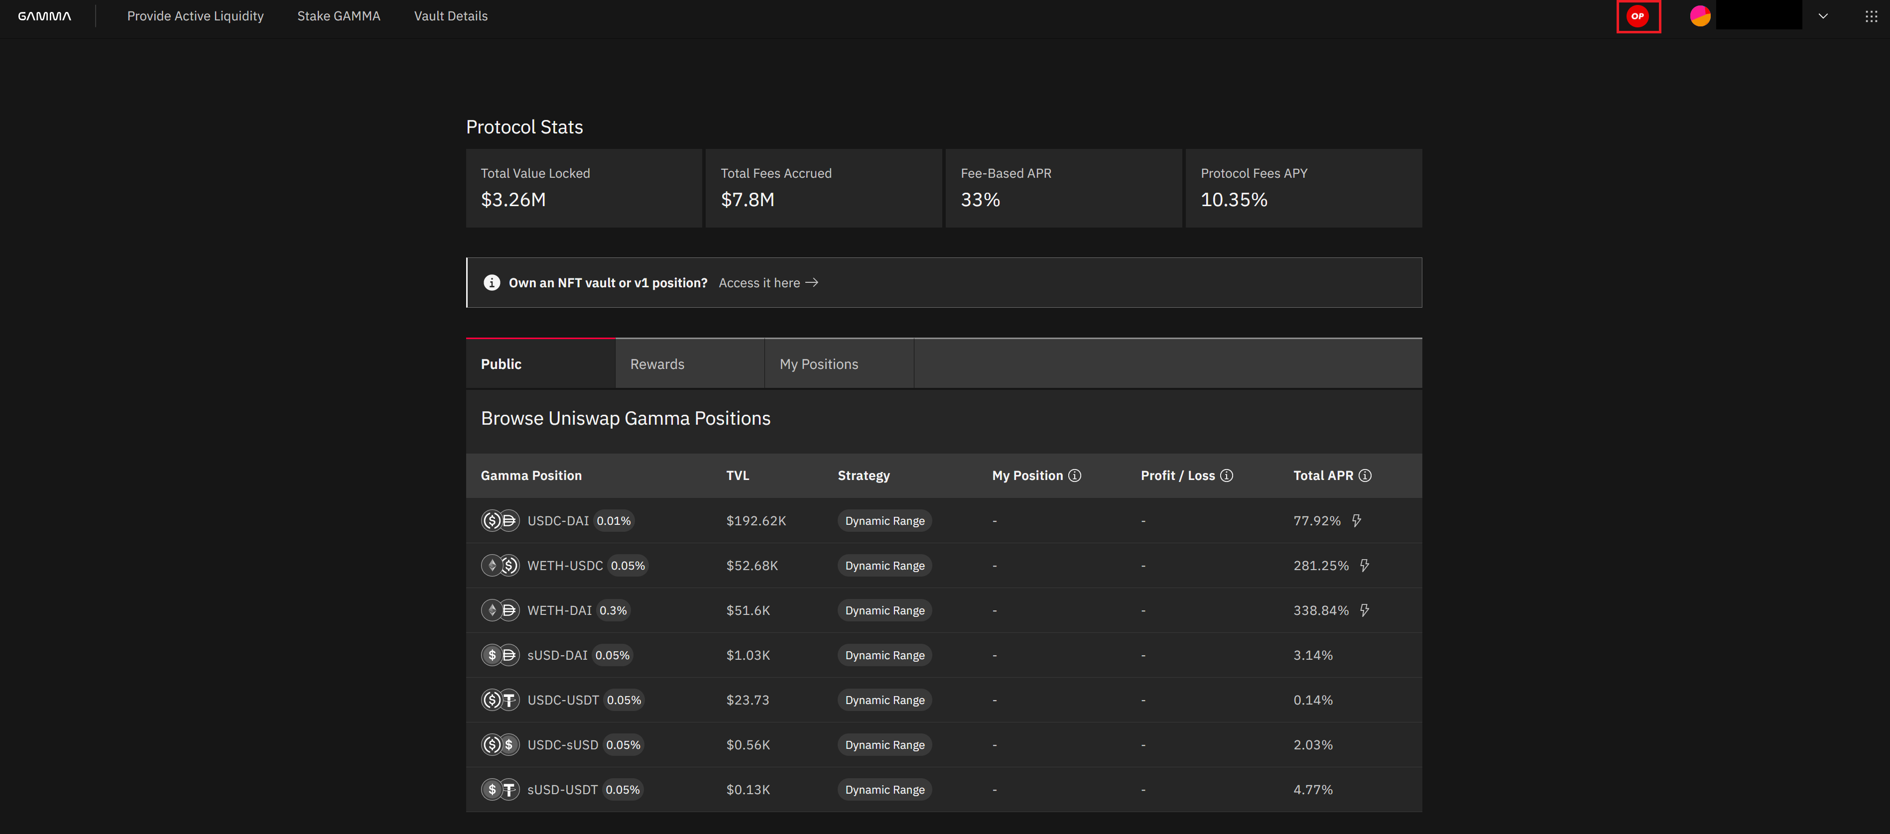Image resolution: width=1890 pixels, height=834 pixels.
Task: Click Dynamic Range badge in sUSD-USDT row
Action: coord(885,789)
